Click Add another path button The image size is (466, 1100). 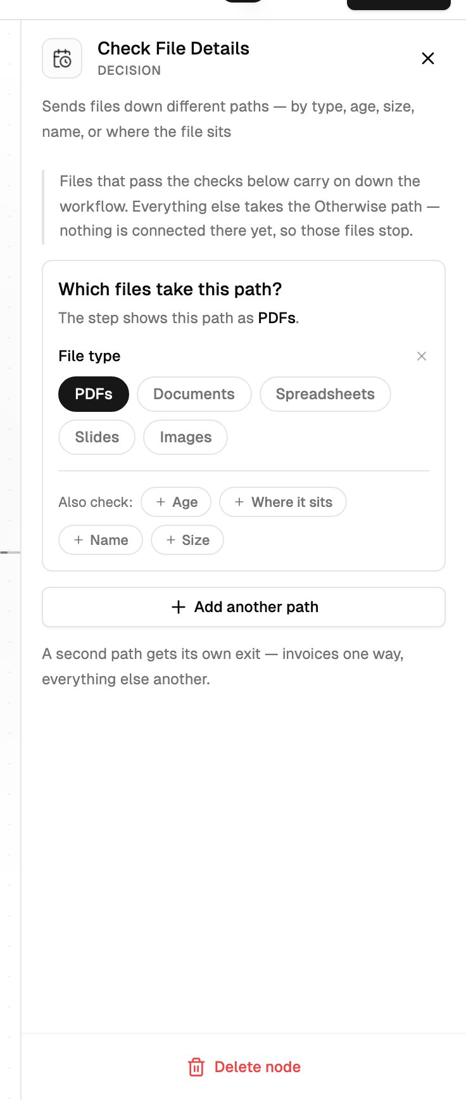pos(244,607)
